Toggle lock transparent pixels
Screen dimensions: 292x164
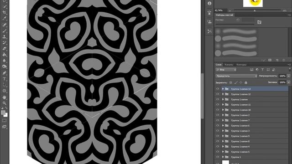(x=231, y=82)
